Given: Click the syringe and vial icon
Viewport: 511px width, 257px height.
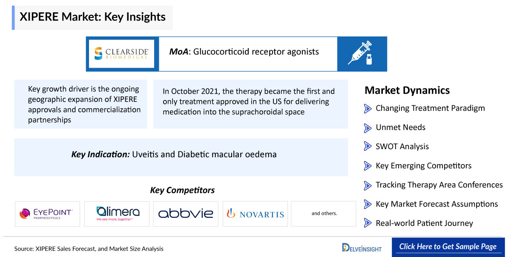Looking at the screenshot, I should pos(362,54).
